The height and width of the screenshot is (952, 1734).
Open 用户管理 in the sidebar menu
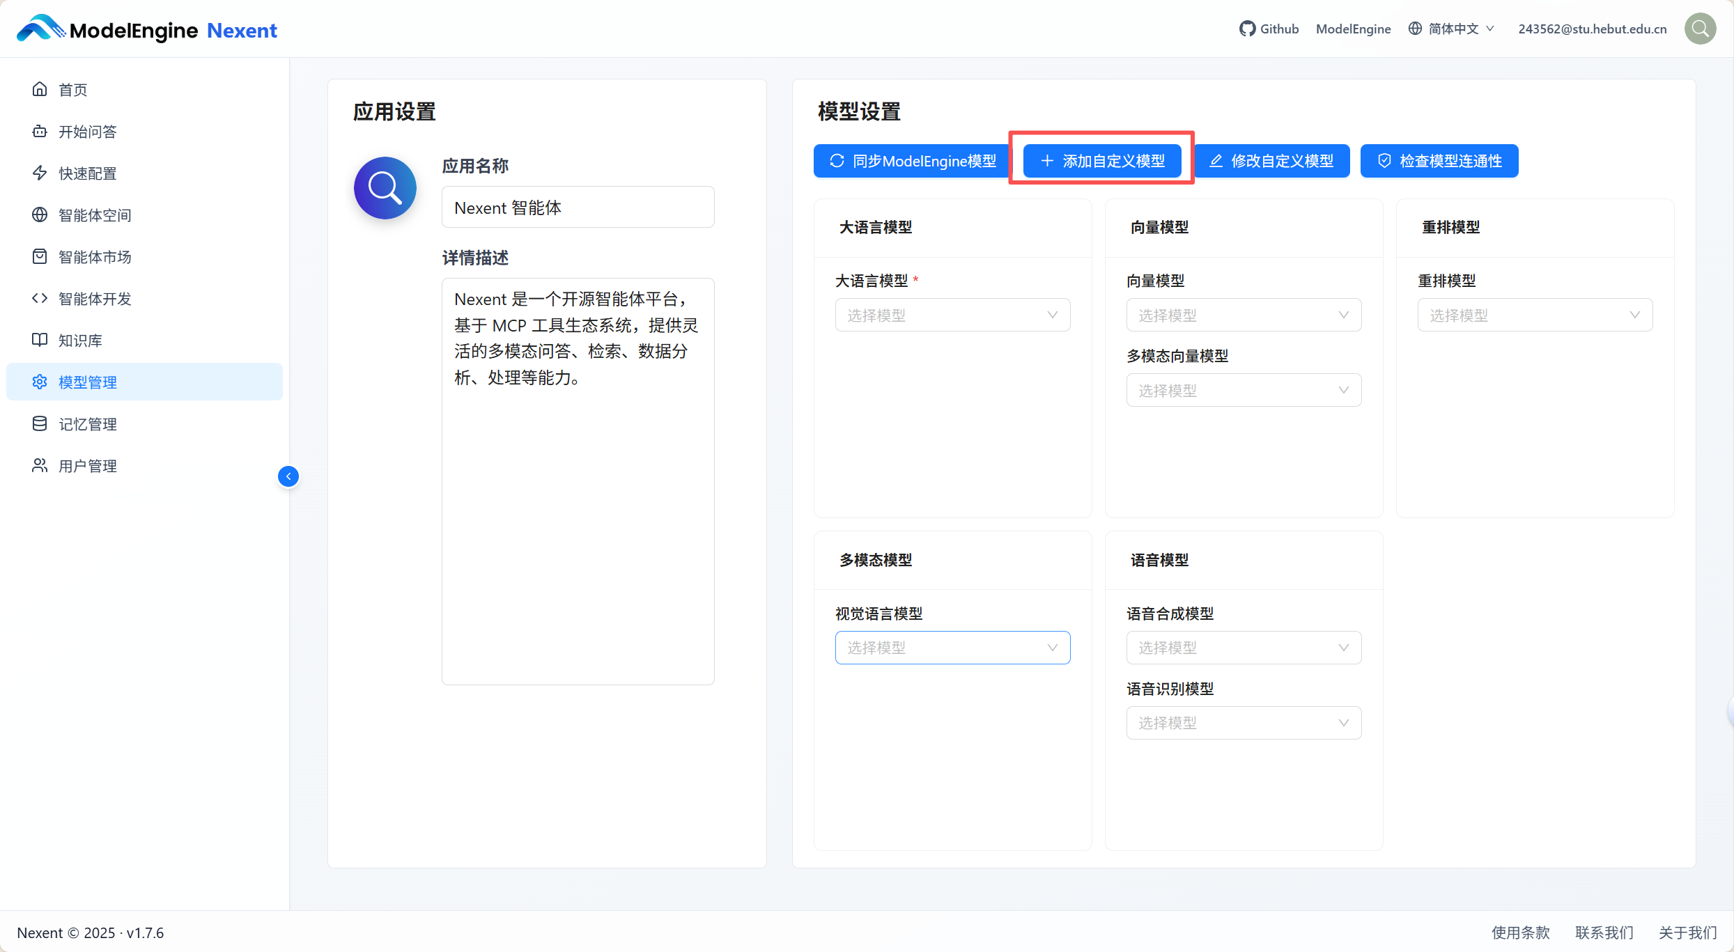(88, 466)
